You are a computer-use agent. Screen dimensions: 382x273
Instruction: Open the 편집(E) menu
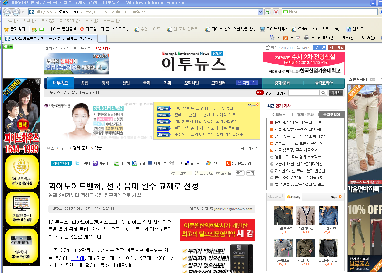click(29, 21)
